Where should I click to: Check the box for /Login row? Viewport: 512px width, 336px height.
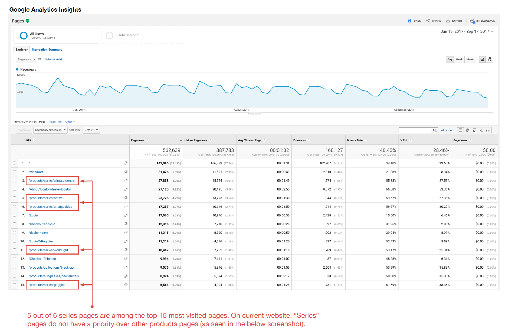[15, 215]
